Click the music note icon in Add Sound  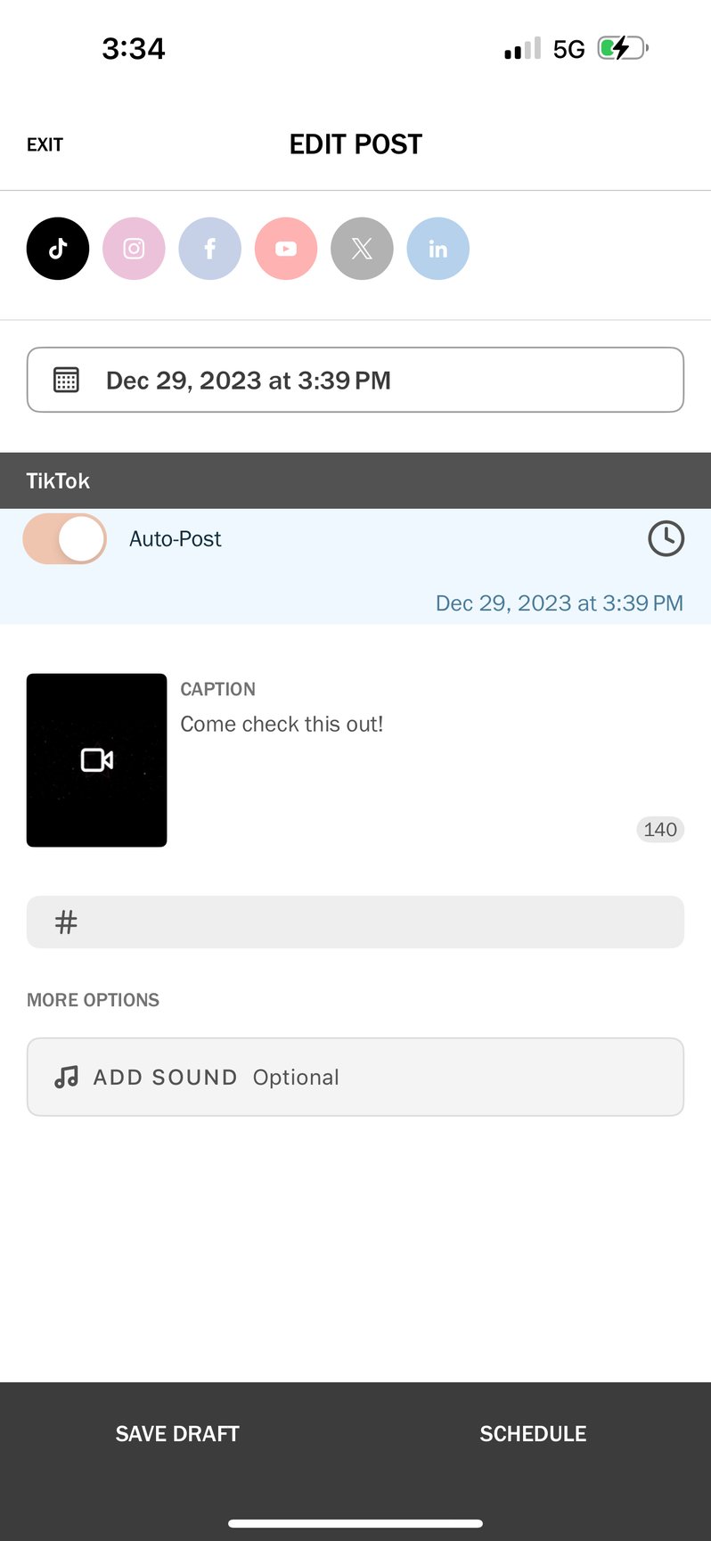[65, 1077]
